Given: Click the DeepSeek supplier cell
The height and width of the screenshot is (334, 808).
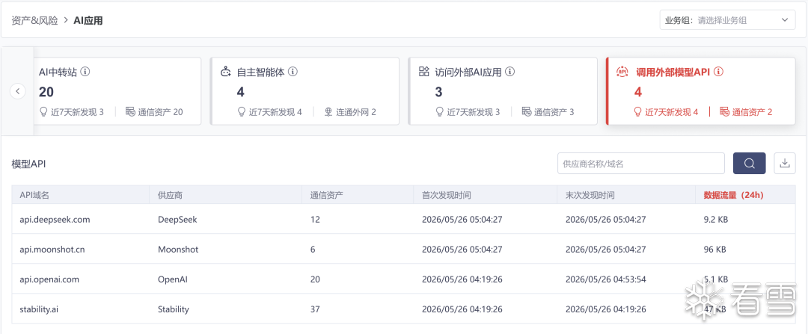Looking at the screenshot, I should pyautogui.click(x=177, y=219).
